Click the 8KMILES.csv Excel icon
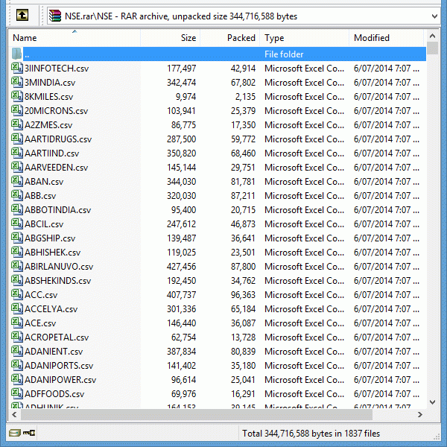This screenshot has height=447, width=447. [17, 96]
